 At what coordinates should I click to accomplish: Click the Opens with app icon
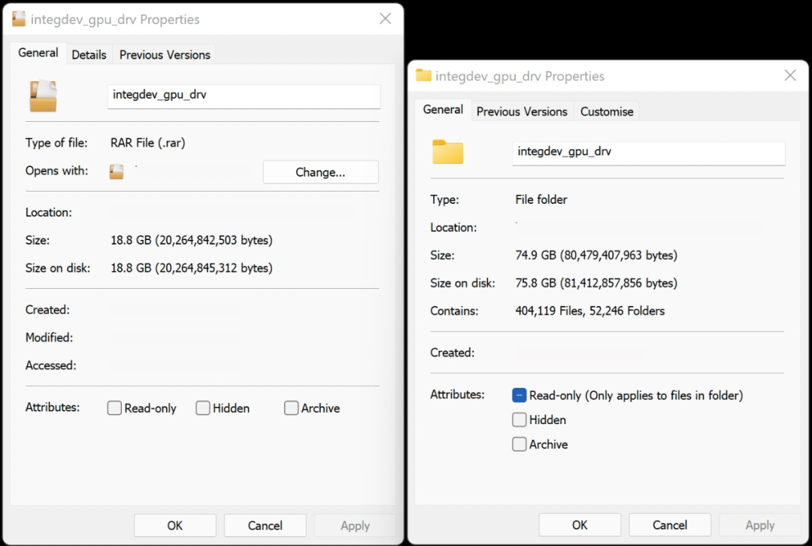coord(117,171)
